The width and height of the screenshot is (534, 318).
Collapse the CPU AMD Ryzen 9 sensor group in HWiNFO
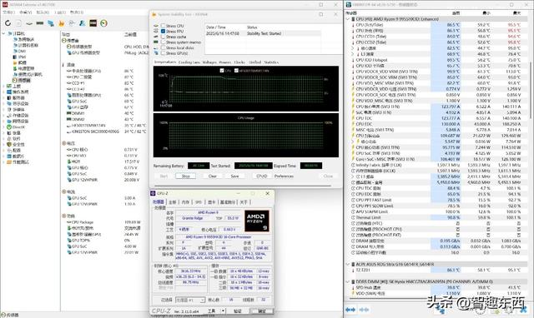pyautogui.click(x=348, y=19)
